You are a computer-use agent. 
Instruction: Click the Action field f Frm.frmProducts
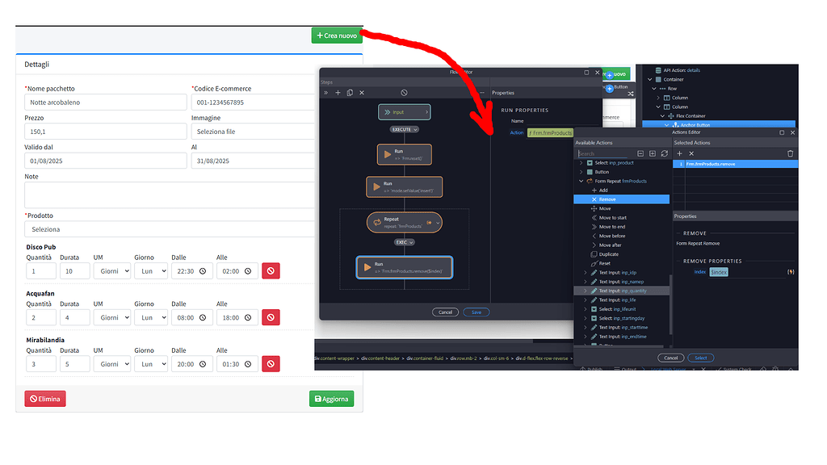point(550,133)
